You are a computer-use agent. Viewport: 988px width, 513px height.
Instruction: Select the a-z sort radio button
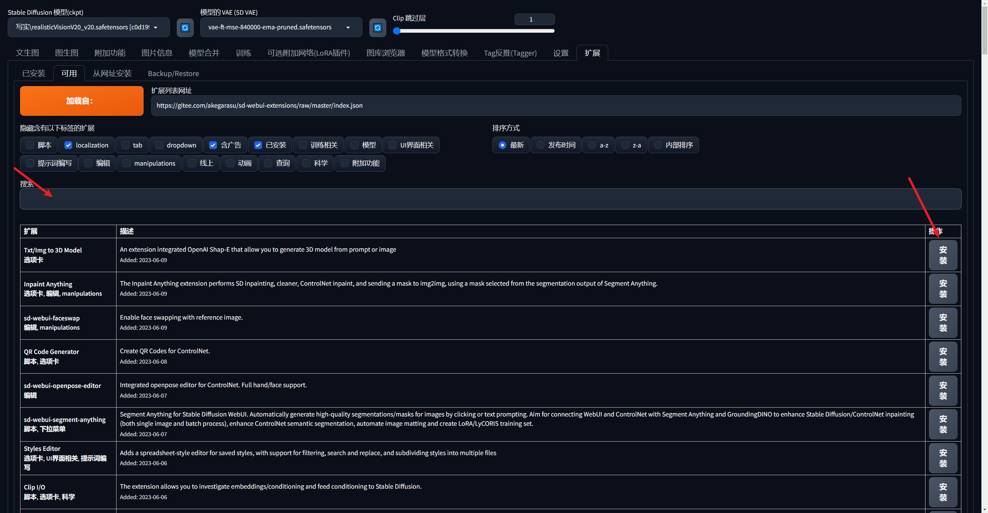point(592,145)
